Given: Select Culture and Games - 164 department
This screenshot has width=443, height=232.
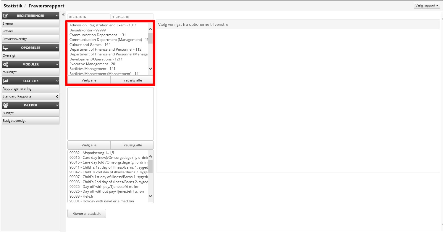Looking at the screenshot, I should [x=90, y=45].
